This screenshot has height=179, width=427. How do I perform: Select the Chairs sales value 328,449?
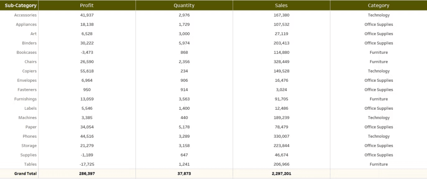click(281, 62)
